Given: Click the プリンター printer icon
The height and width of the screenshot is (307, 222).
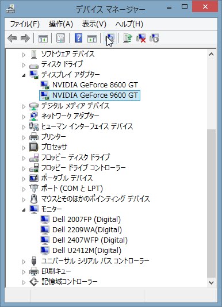Looking at the screenshot, I should (34, 137).
